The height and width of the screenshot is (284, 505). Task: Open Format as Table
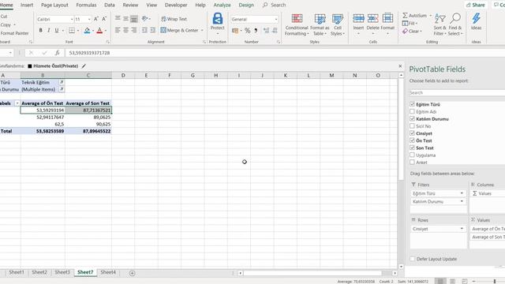coord(320,24)
